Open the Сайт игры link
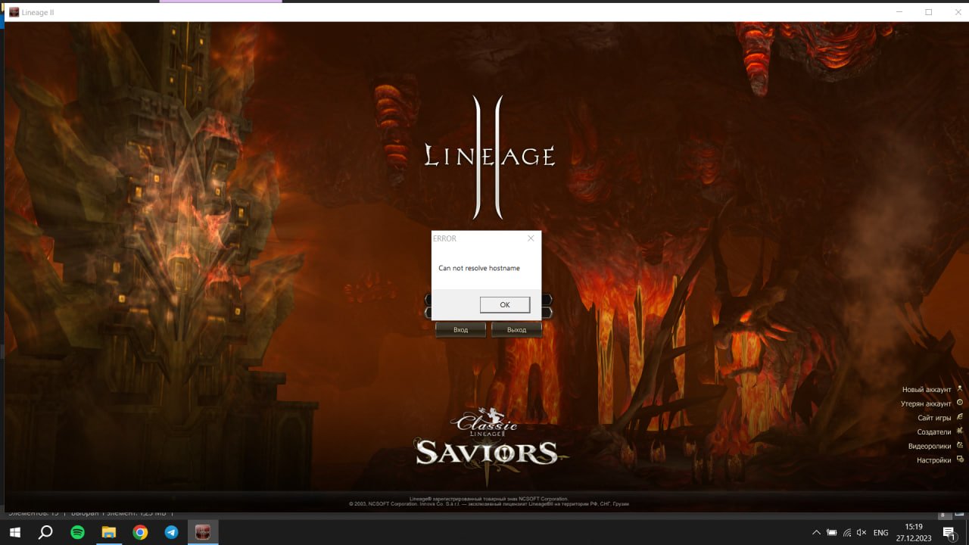Screen dimensions: 969x545 [x=934, y=418]
